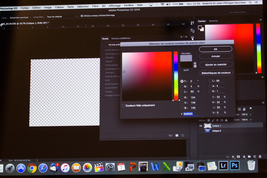
Task: Open the Taille Echantillon ponctuel dropdown
Action: point(20,17)
